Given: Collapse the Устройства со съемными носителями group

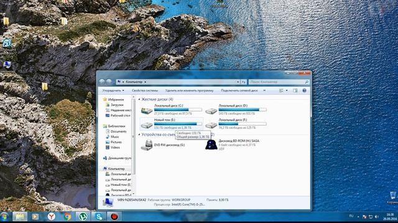Looking at the screenshot, I should pyautogui.click(x=139, y=134).
